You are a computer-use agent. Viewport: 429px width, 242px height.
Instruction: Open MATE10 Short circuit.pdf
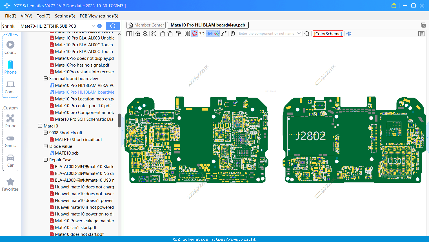tap(78, 139)
